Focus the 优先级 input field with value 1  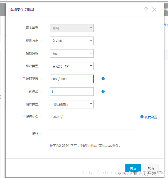click(x=71, y=92)
